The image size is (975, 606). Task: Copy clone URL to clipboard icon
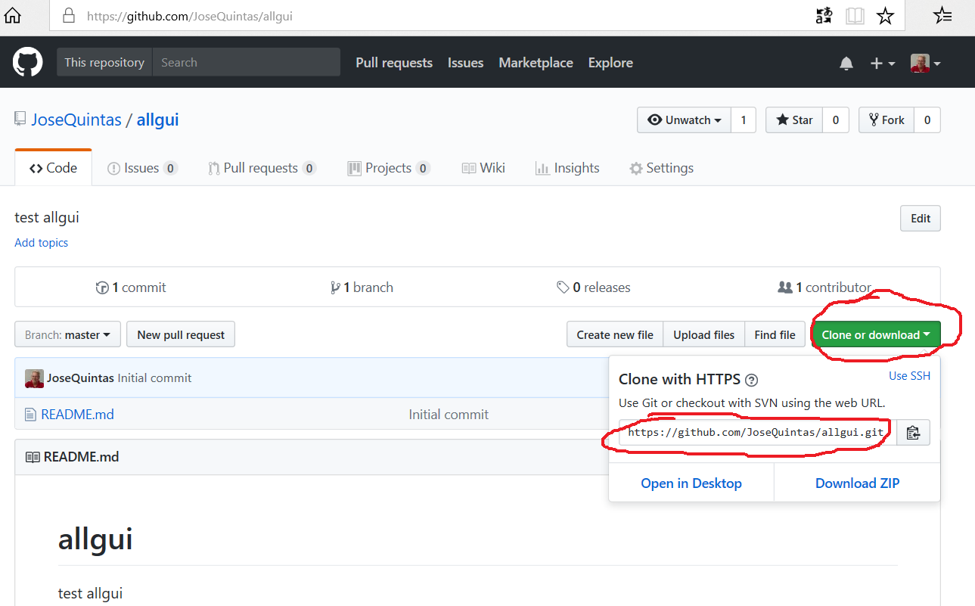[913, 433]
